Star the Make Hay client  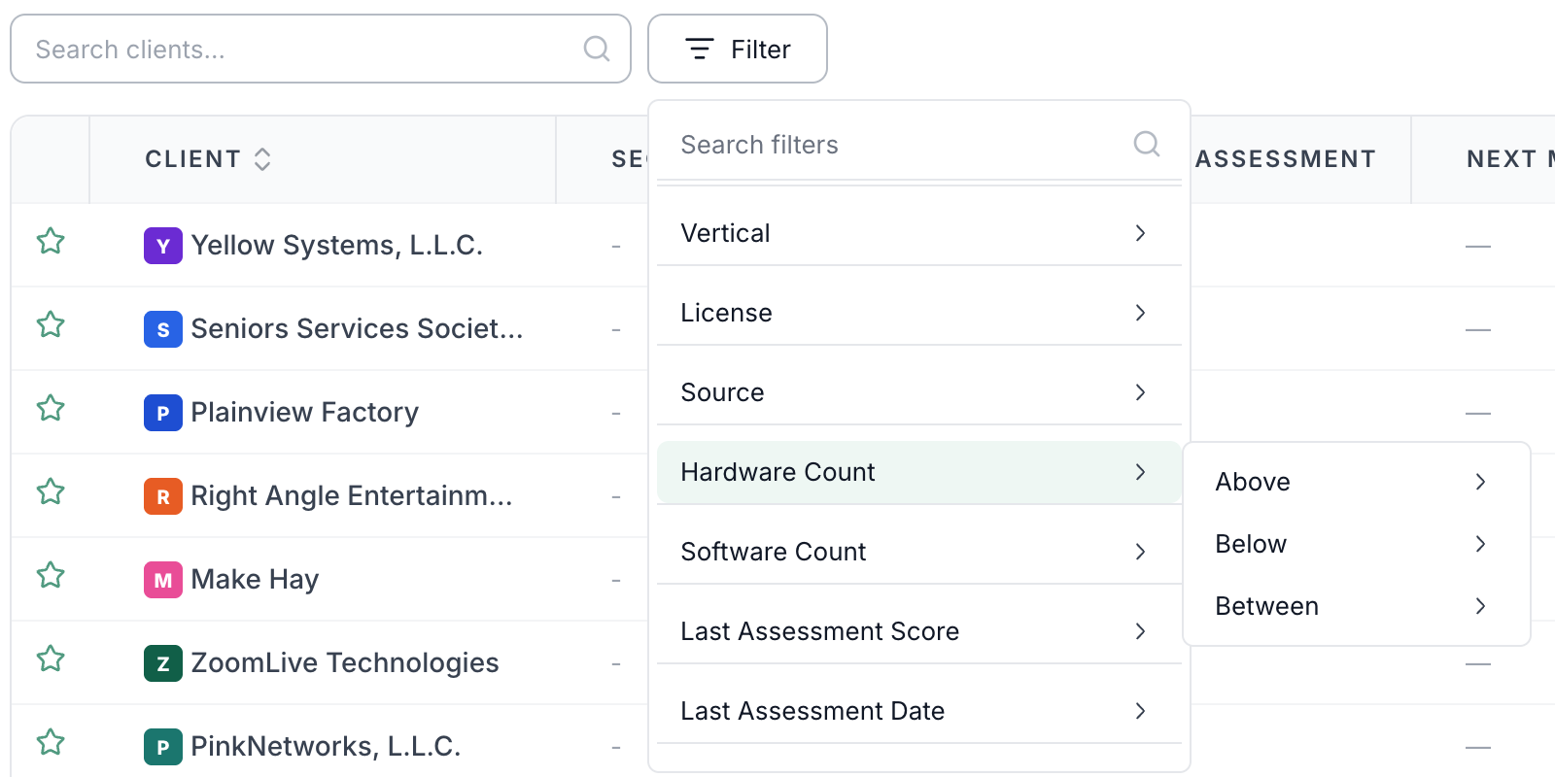click(51, 575)
